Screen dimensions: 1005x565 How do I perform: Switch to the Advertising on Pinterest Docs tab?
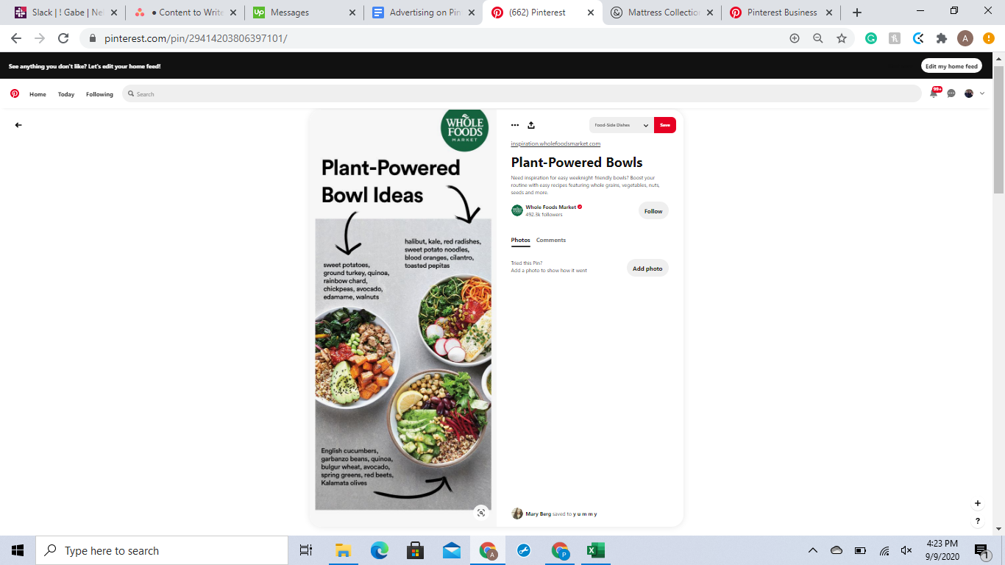point(423,13)
